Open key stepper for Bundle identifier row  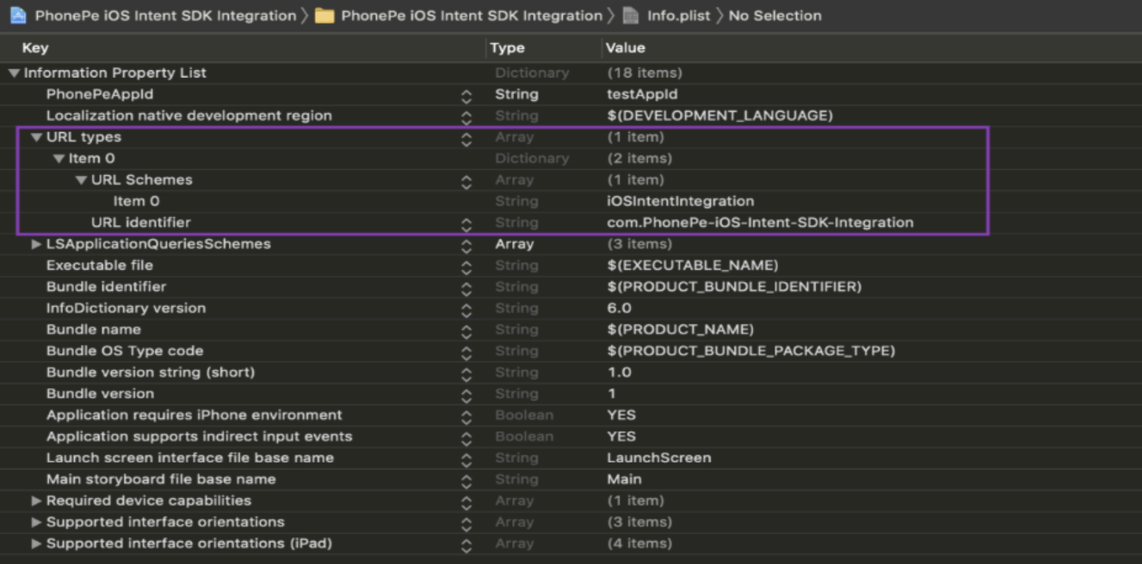466,288
